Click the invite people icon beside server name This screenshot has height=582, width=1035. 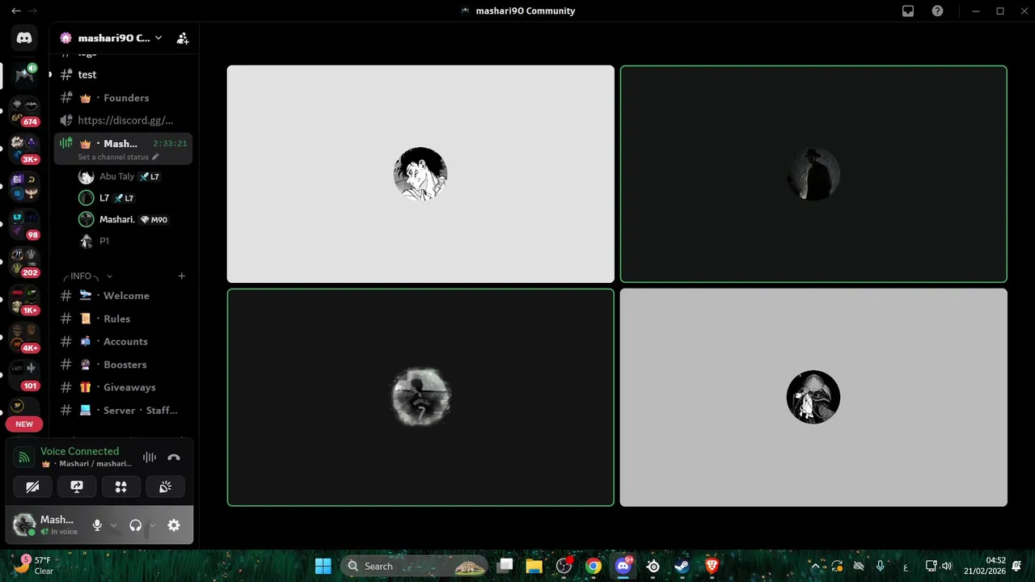tap(183, 38)
